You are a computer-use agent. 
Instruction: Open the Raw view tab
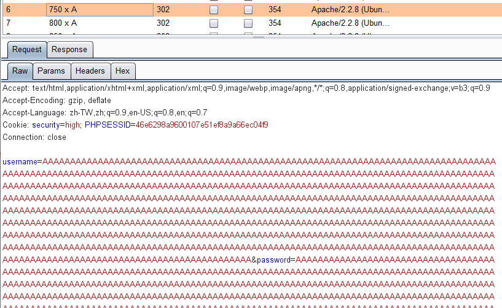20,71
